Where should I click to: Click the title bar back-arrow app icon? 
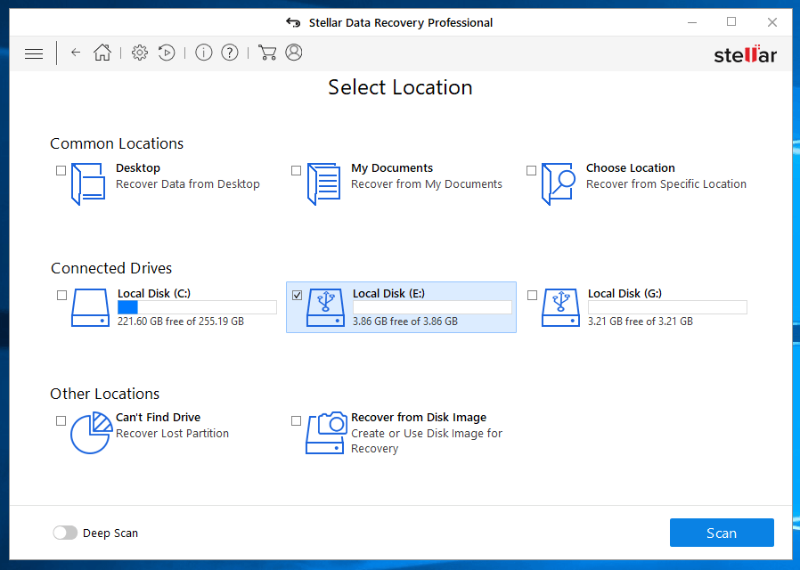coord(293,22)
